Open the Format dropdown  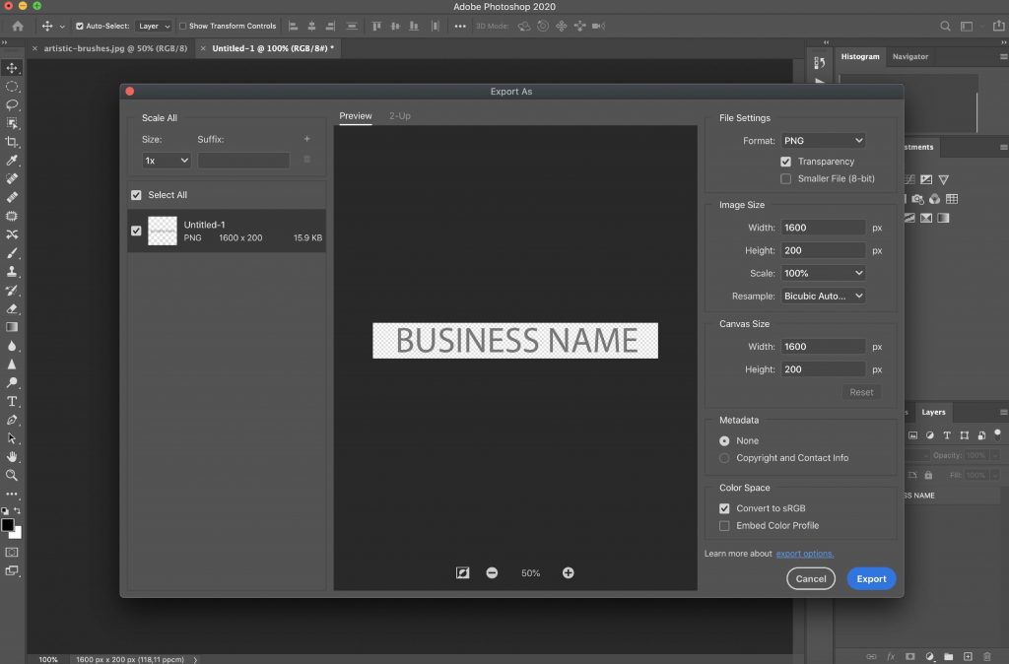point(824,140)
